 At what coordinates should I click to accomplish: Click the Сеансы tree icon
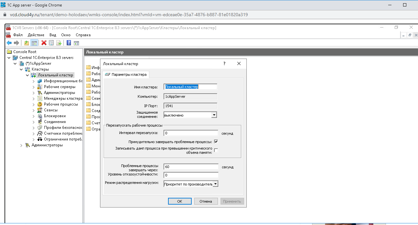click(40, 110)
